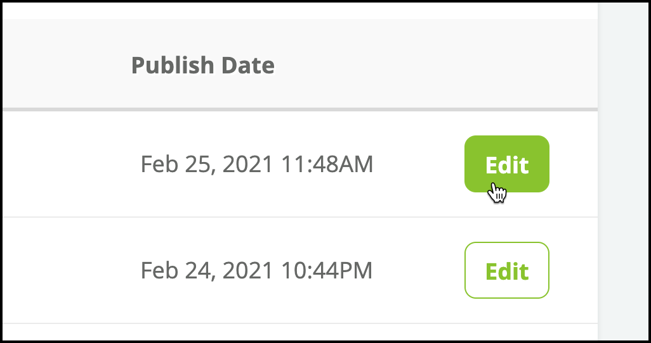This screenshot has width=651, height=343.
Task: Click the Publish Date header text
Action: pyautogui.click(x=202, y=65)
